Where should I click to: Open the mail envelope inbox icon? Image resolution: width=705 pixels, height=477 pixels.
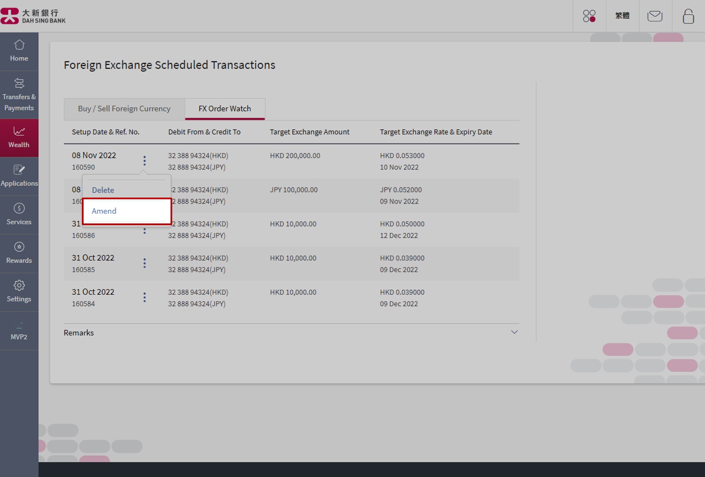(x=655, y=16)
